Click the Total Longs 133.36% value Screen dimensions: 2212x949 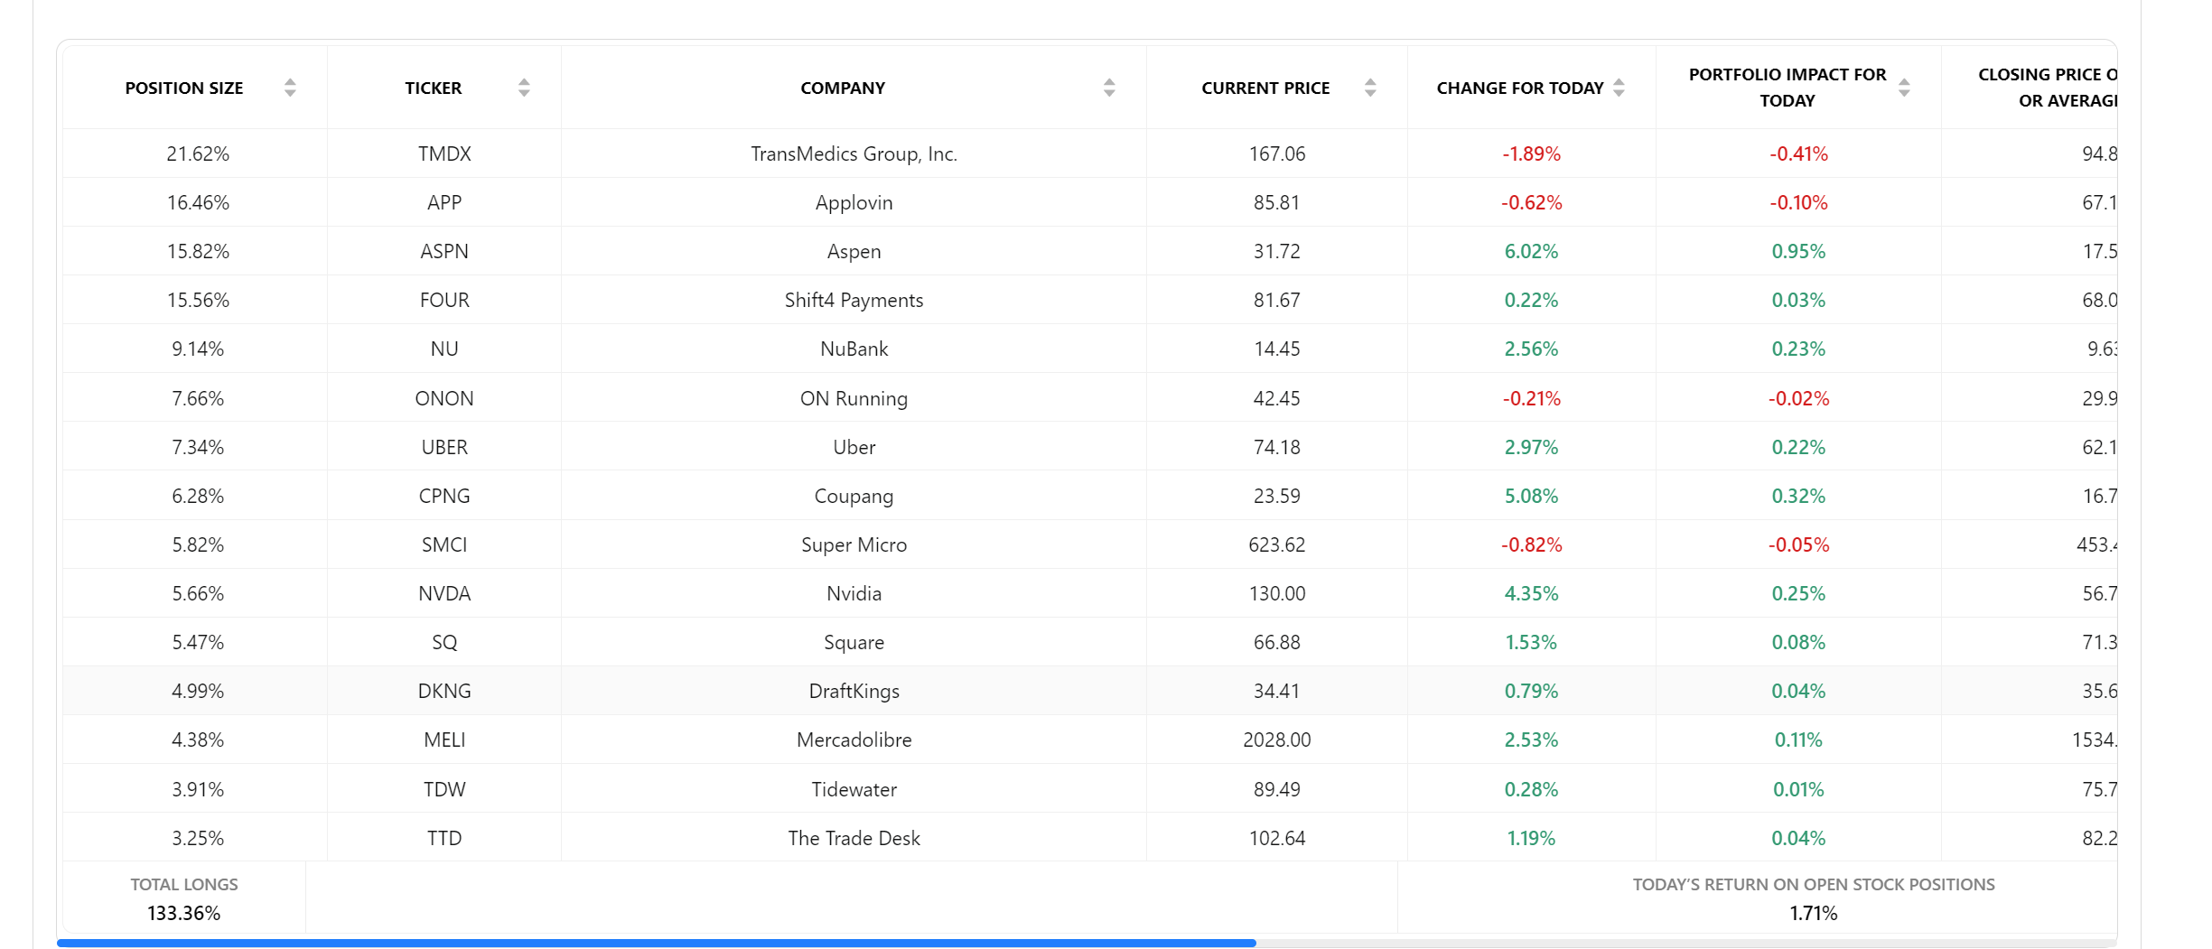[183, 914]
